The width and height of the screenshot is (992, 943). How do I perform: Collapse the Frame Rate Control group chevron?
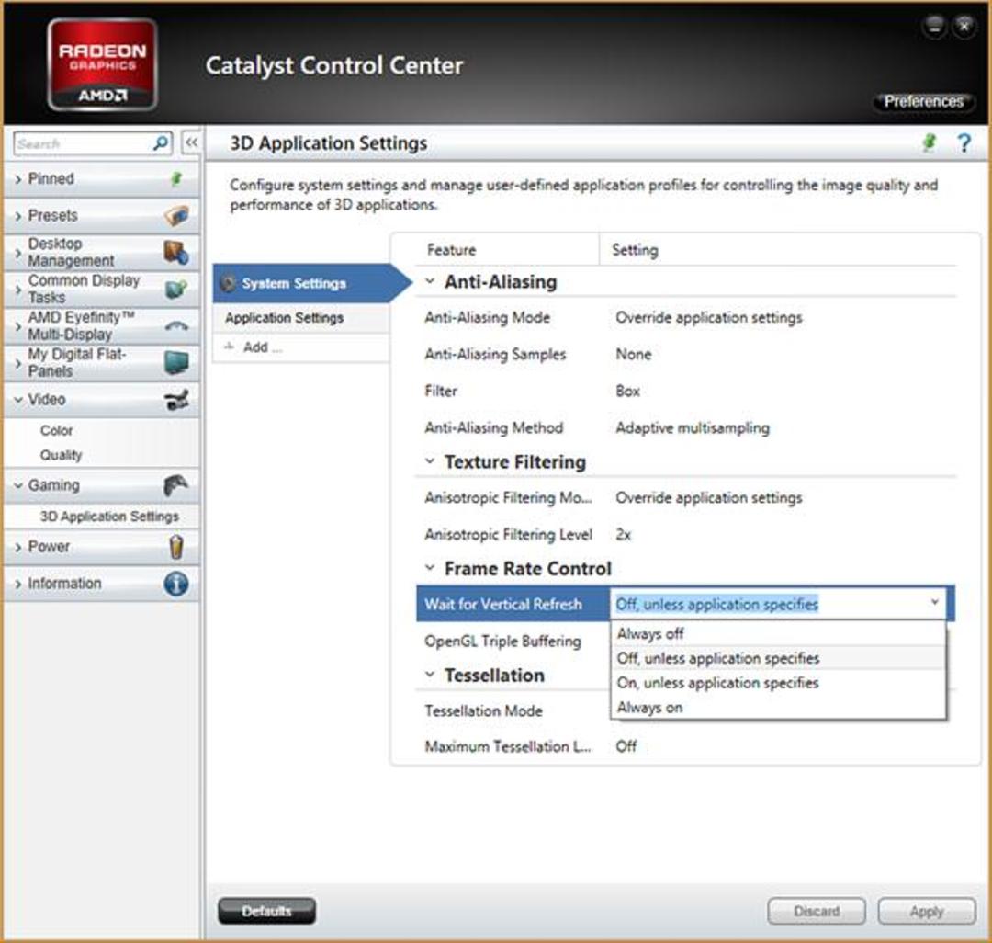click(x=430, y=568)
